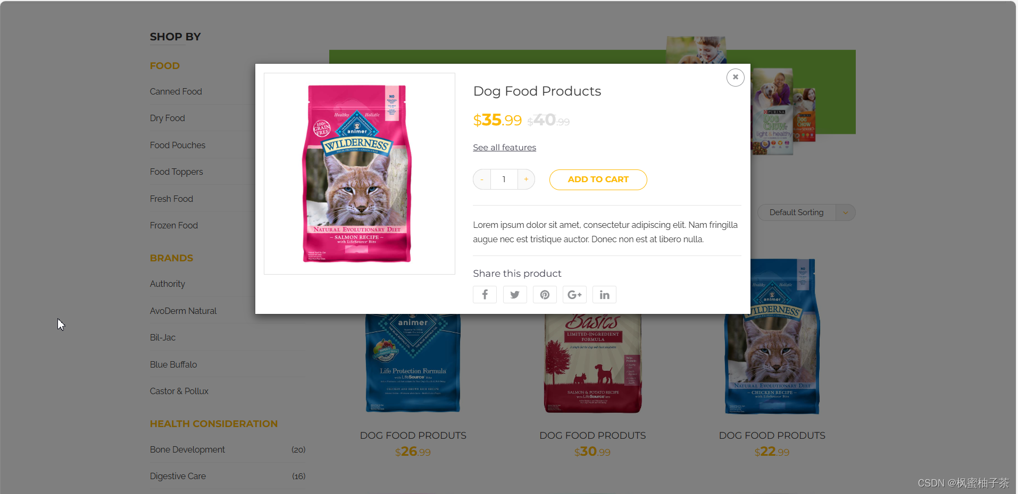Select Frozen Food category
The image size is (1018, 494).
[x=173, y=225]
